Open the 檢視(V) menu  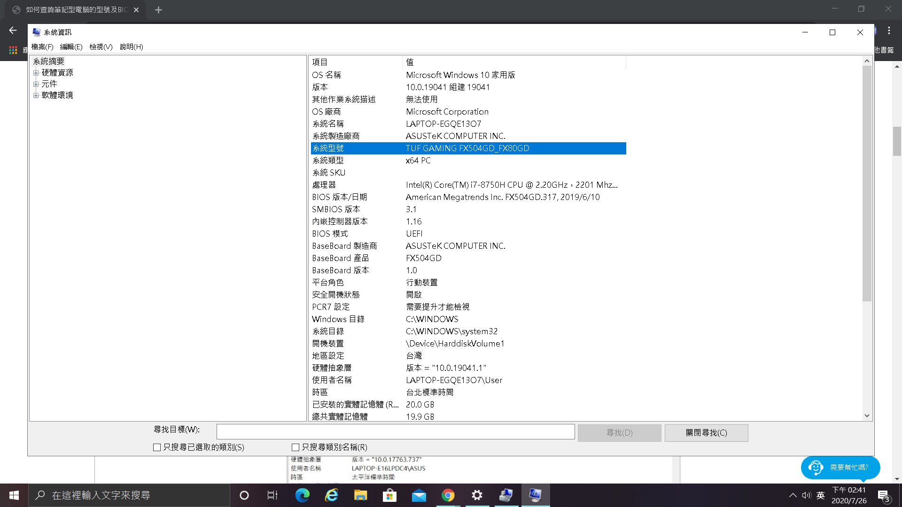[x=101, y=47]
